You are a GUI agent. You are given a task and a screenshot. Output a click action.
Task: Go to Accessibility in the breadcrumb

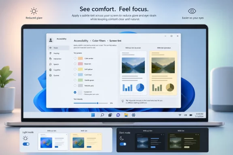[x=81, y=41]
